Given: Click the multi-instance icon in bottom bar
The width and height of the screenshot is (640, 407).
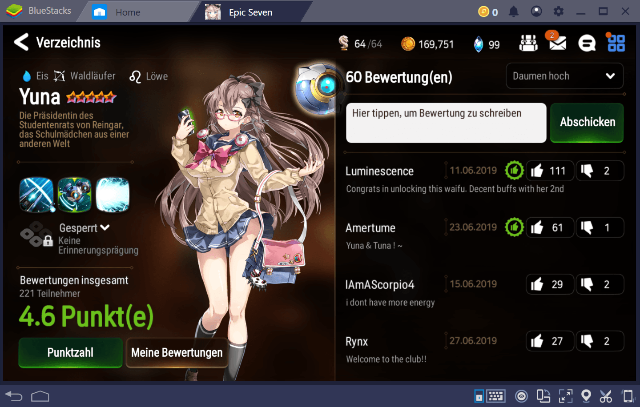Looking at the screenshot, I should point(543,396).
